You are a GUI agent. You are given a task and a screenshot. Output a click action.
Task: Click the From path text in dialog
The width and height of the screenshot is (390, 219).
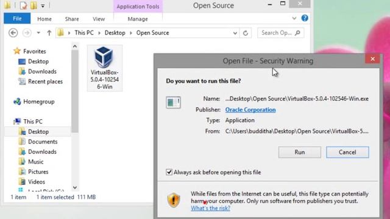[x=297, y=131]
